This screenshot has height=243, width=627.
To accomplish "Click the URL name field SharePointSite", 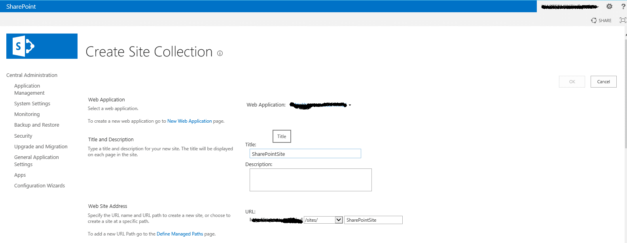I will tap(373, 220).
